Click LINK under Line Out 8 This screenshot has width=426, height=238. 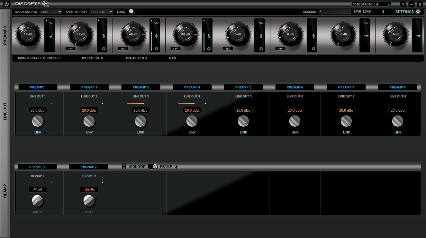[398, 133]
